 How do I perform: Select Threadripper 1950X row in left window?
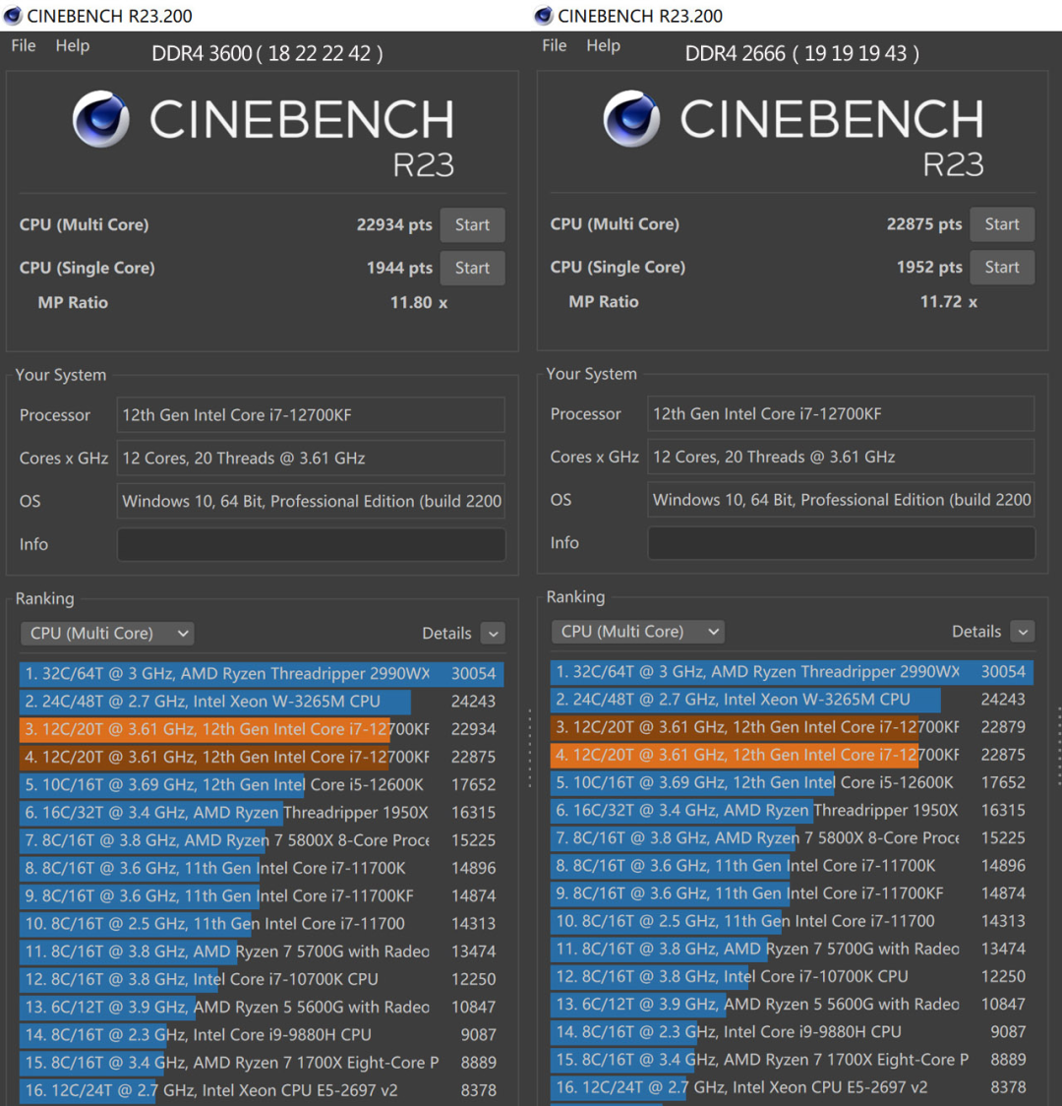pyautogui.click(x=262, y=813)
